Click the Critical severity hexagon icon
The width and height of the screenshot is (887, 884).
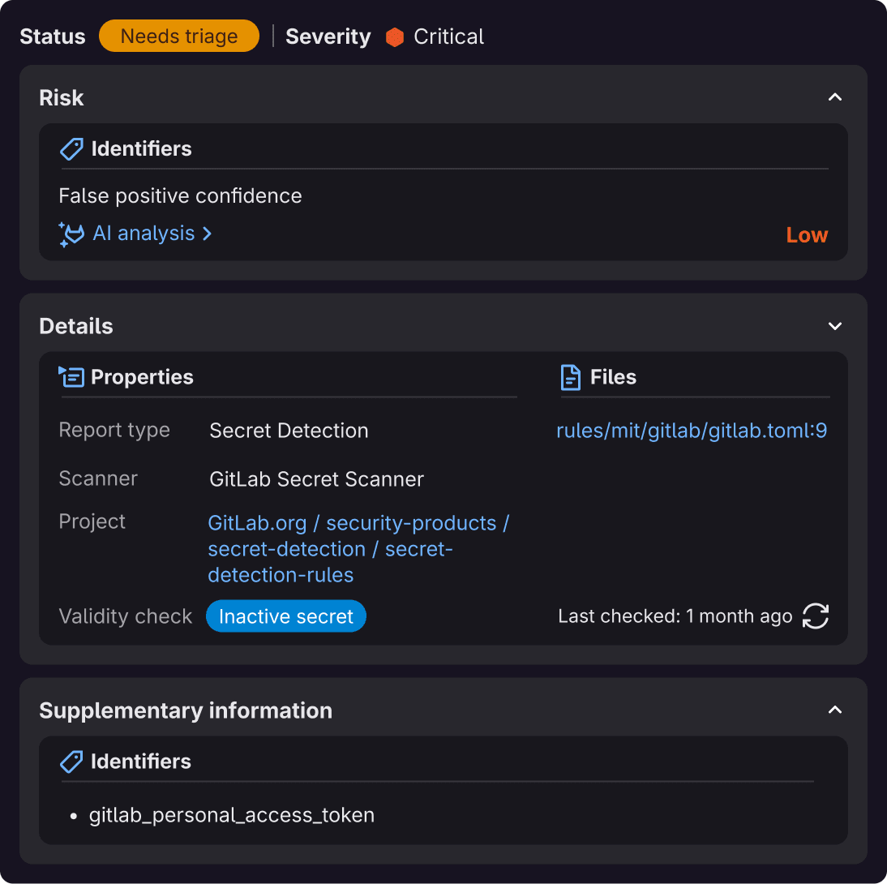coord(394,37)
